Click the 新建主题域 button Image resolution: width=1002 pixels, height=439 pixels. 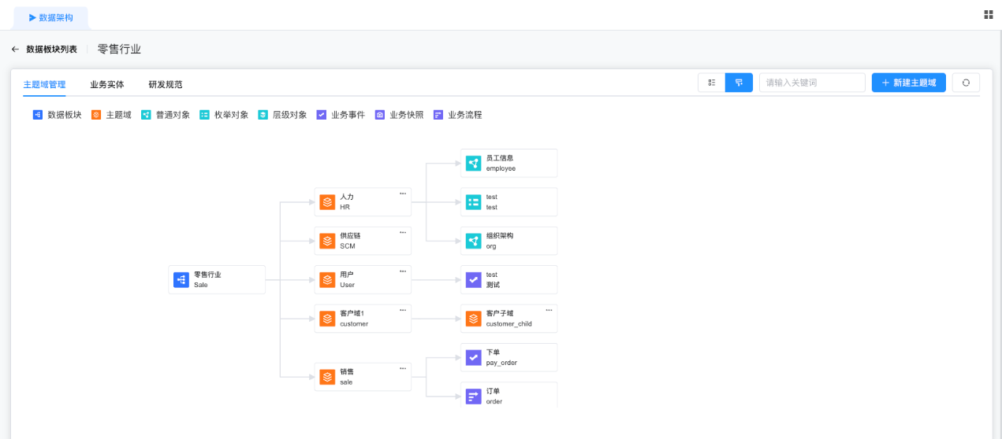(908, 83)
